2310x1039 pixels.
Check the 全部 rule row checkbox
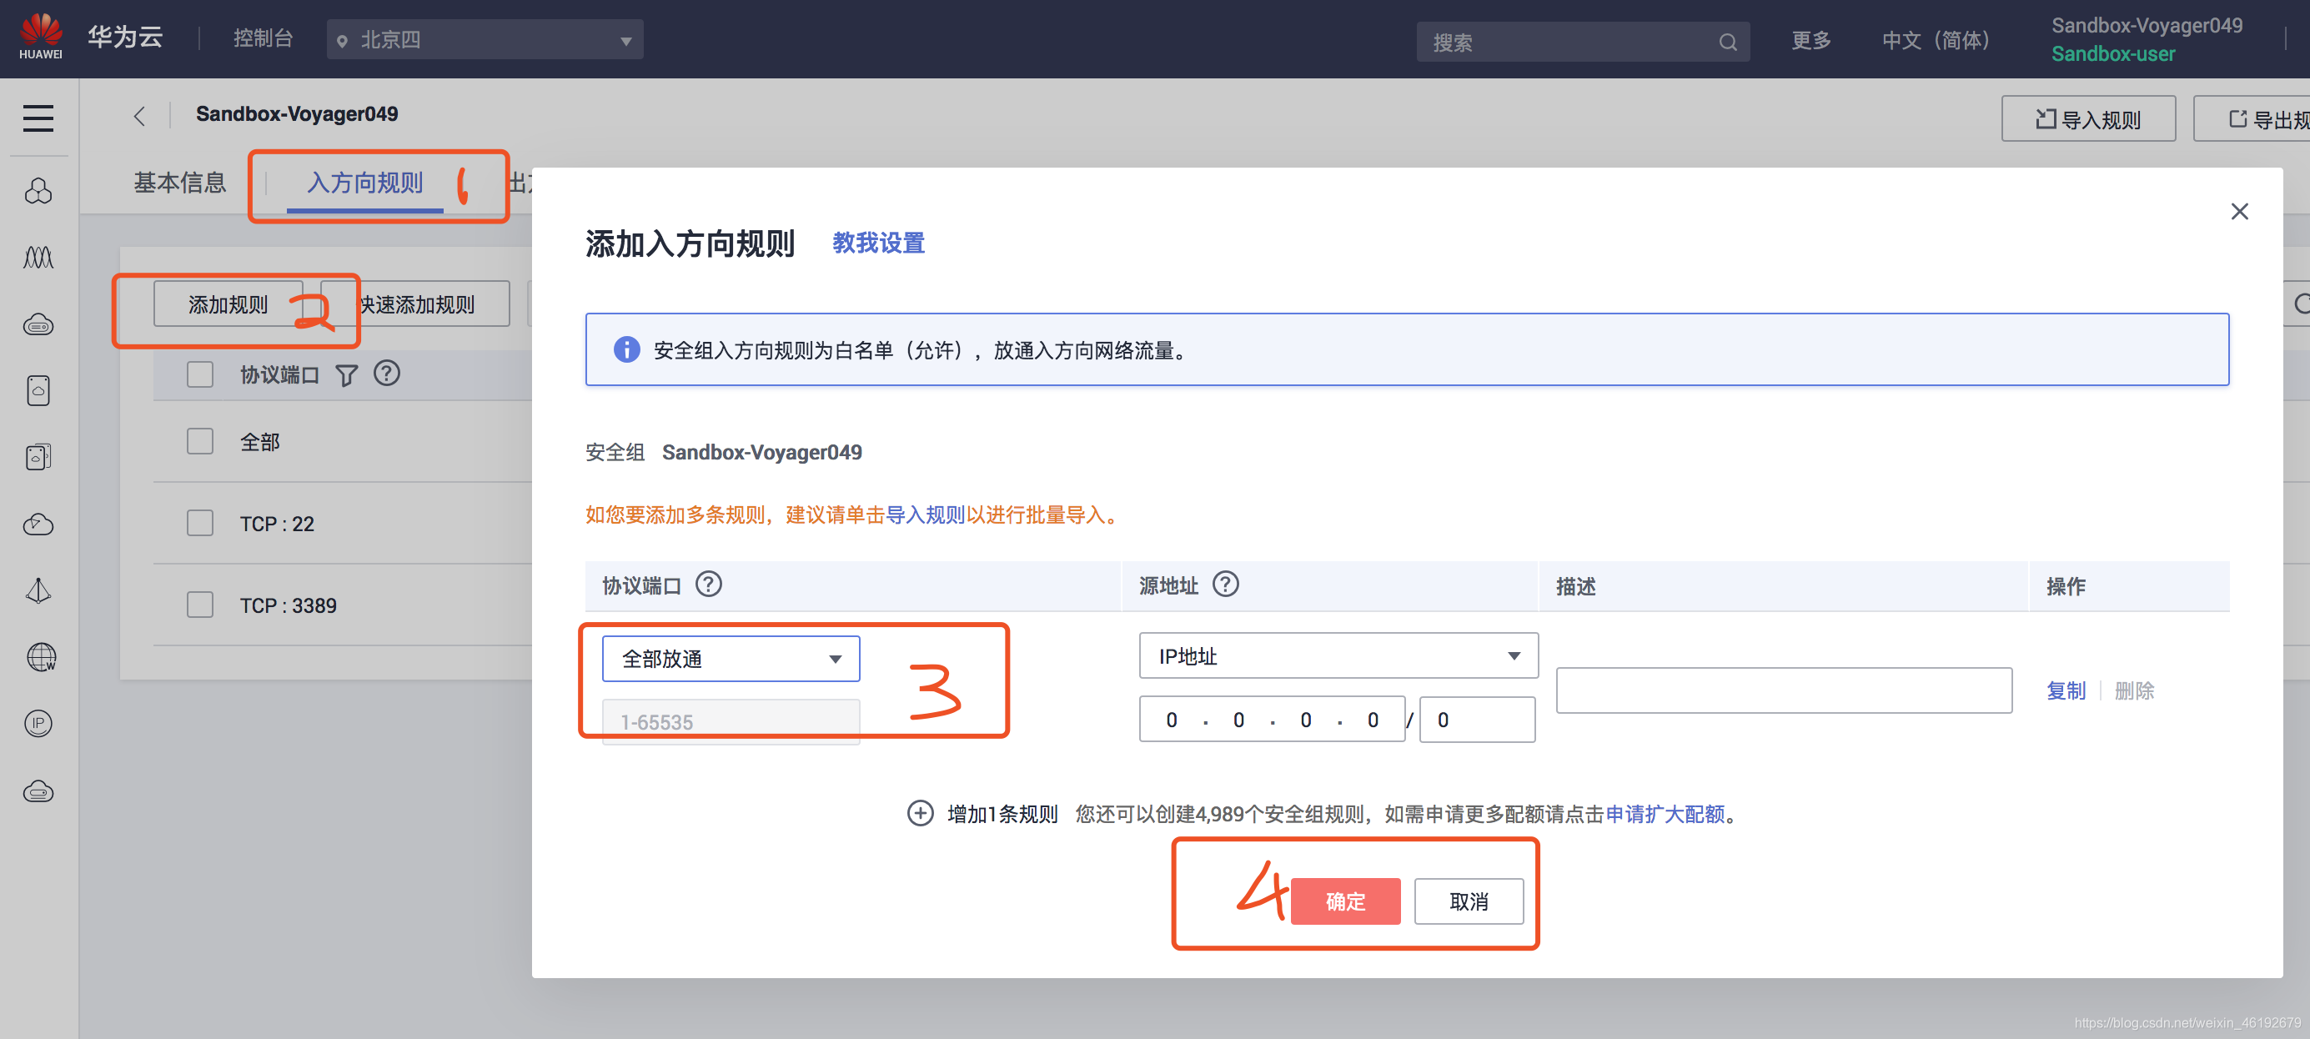point(200,441)
